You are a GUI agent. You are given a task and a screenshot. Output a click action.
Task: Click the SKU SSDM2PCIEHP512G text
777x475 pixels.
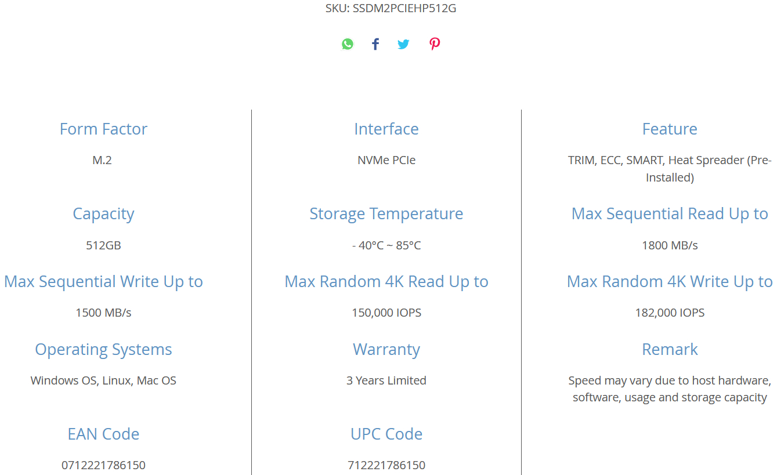click(x=391, y=8)
